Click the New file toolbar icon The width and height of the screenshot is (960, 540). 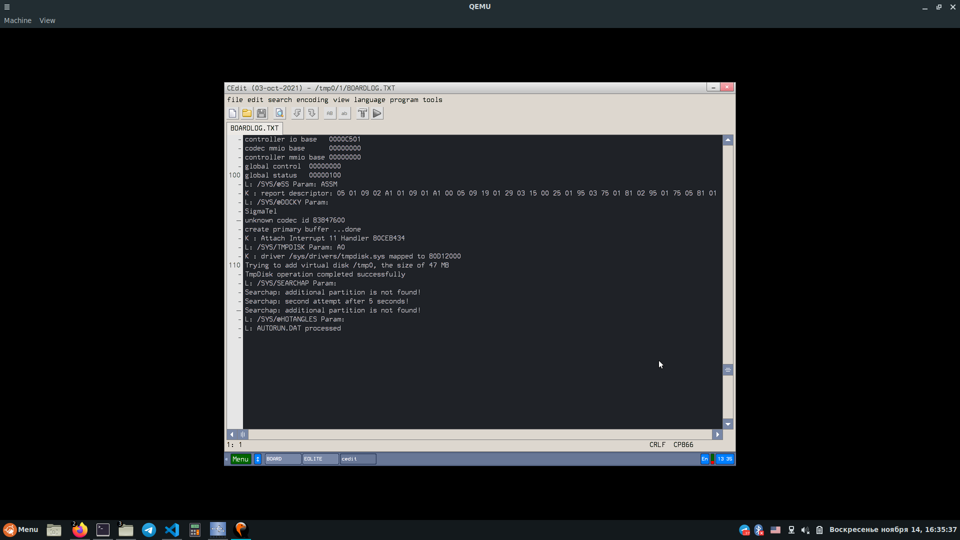click(232, 113)
